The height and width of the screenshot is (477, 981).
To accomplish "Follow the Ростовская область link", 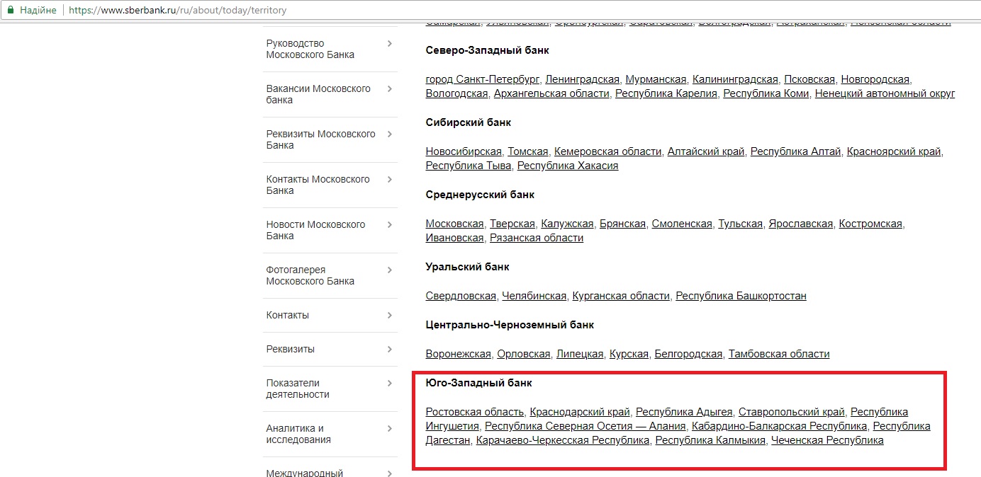I will coord(475,412).
